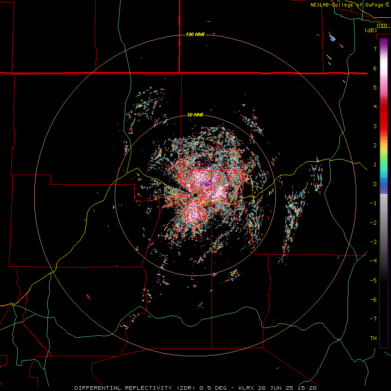The width and height of the screenshot is (391, 391).
Task: Click the "DZD" product label
Action: point(382,26)
